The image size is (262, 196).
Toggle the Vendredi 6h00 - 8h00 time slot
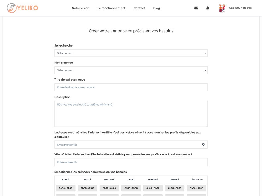coord(153,188)
